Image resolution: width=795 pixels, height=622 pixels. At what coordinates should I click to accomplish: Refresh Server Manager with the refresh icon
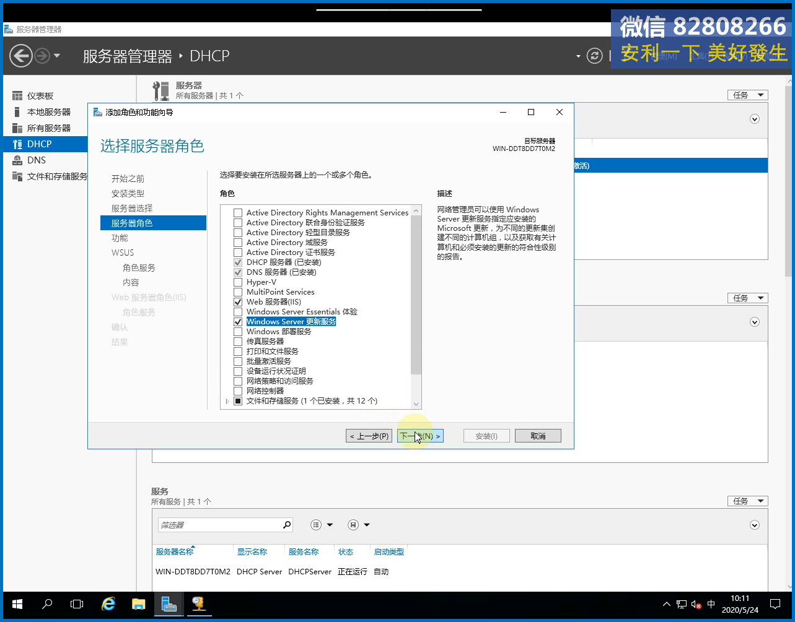tap(595, 56)
